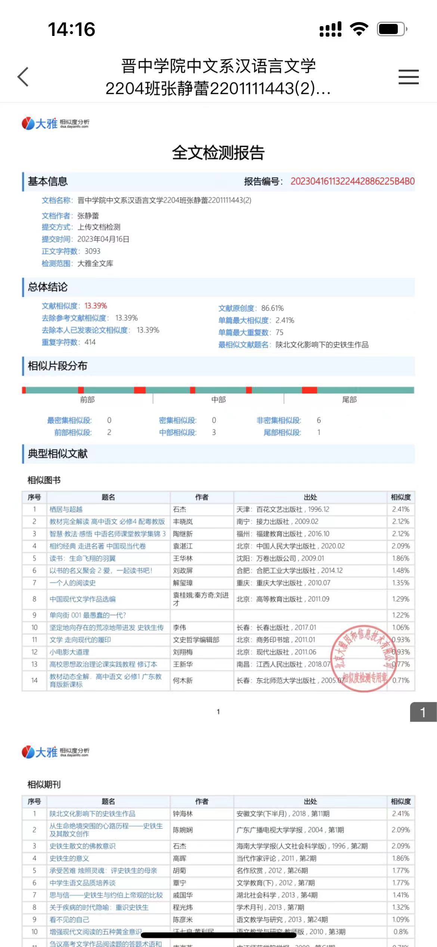The height and width of the screenshot is (947, 437).
Task: Open book 小电影大道理
Action: tap(69, 652)
